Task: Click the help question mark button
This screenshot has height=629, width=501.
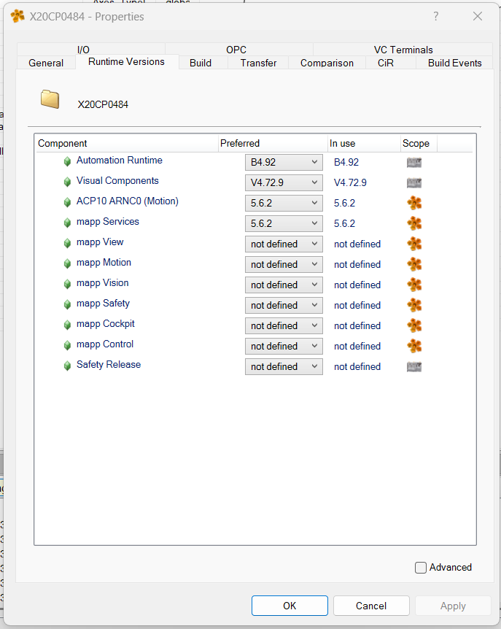Action: point(435,16)
